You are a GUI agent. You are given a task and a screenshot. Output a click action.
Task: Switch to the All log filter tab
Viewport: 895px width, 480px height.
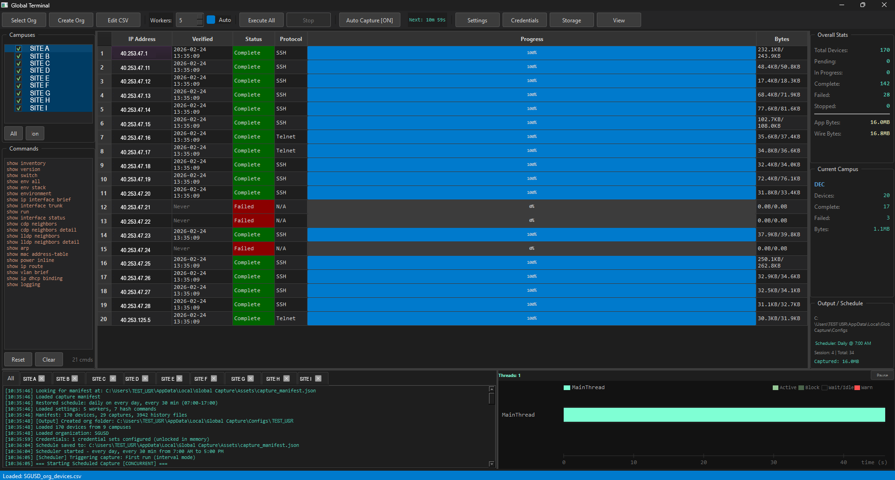click(10, 378)
